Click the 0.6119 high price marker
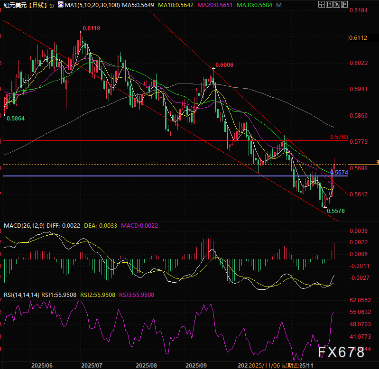379x369 pixels. coord(91,28)
